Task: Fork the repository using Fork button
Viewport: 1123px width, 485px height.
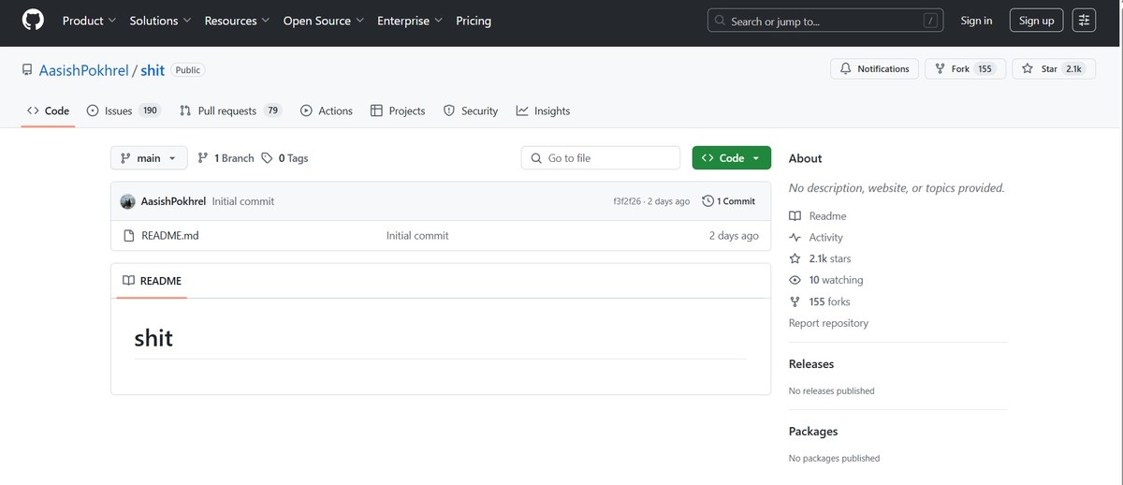Action: click(966, 69)
